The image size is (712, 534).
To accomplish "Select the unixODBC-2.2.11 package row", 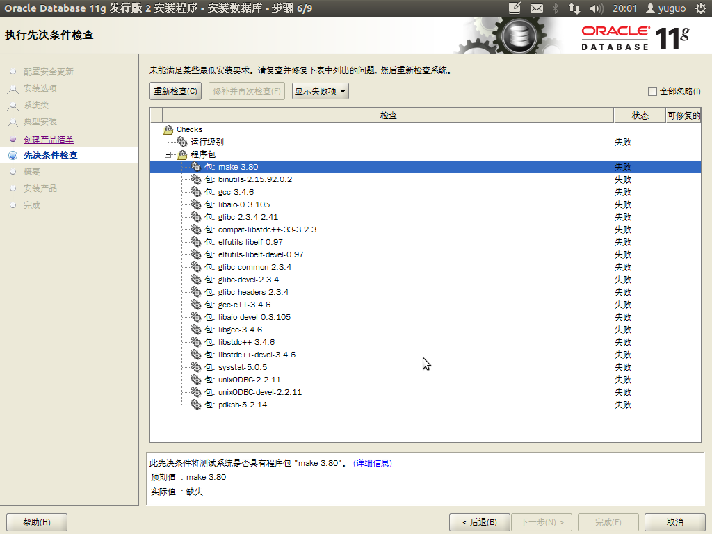I will coord(426,379).
